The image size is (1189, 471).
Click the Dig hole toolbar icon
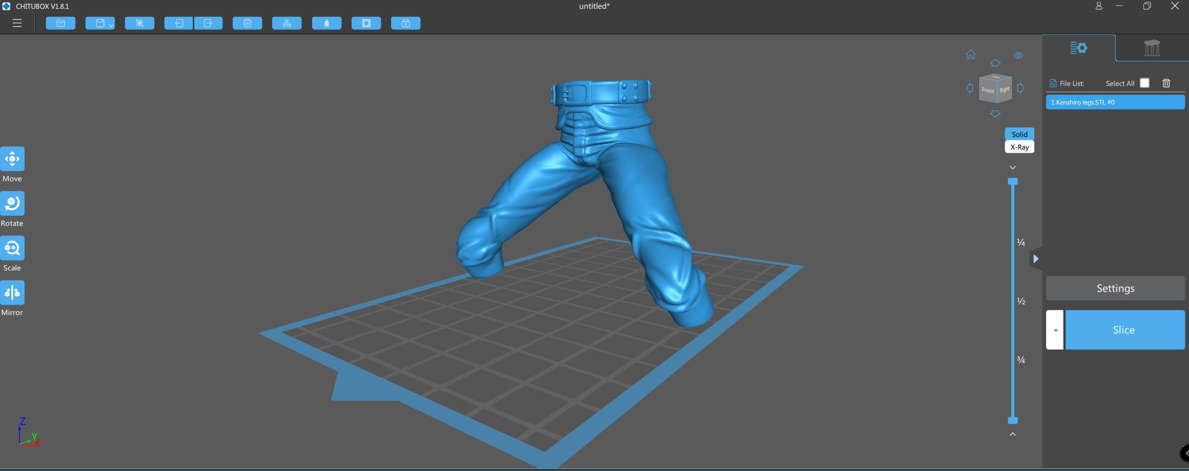click(x=366, y=23)
